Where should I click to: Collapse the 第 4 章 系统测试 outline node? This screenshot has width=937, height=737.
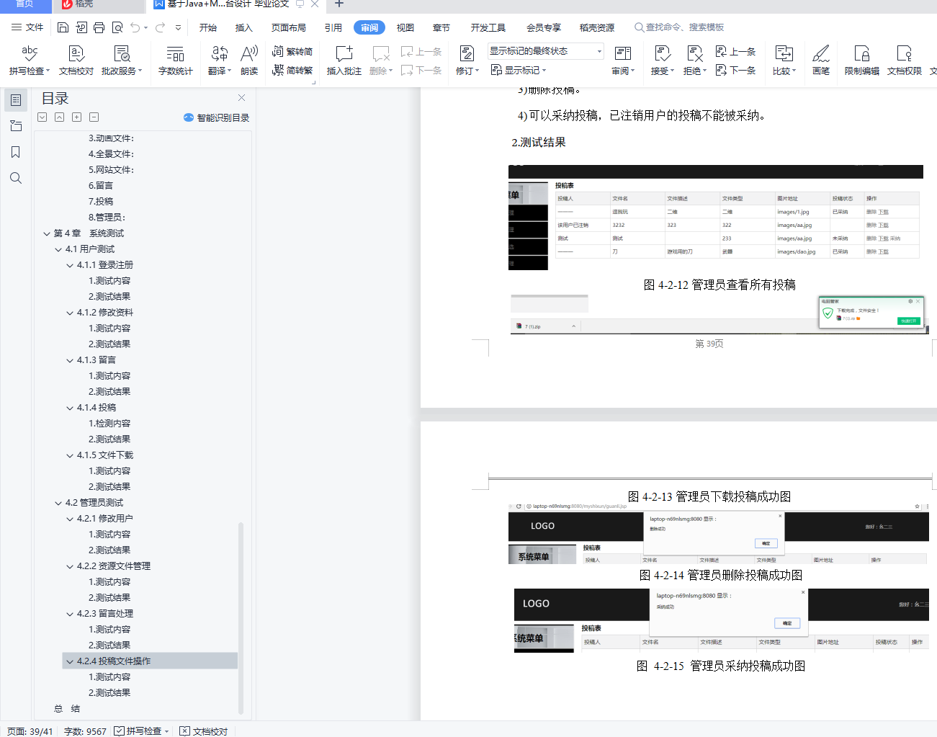46,233
